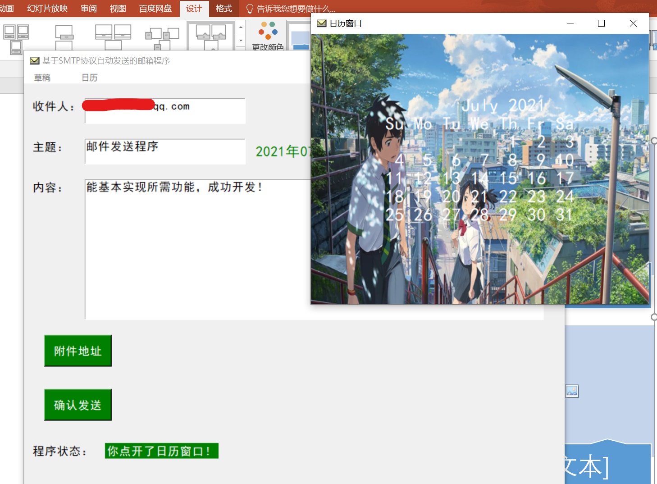
Task: Click the 内容 label
Action: pos(47,187)
